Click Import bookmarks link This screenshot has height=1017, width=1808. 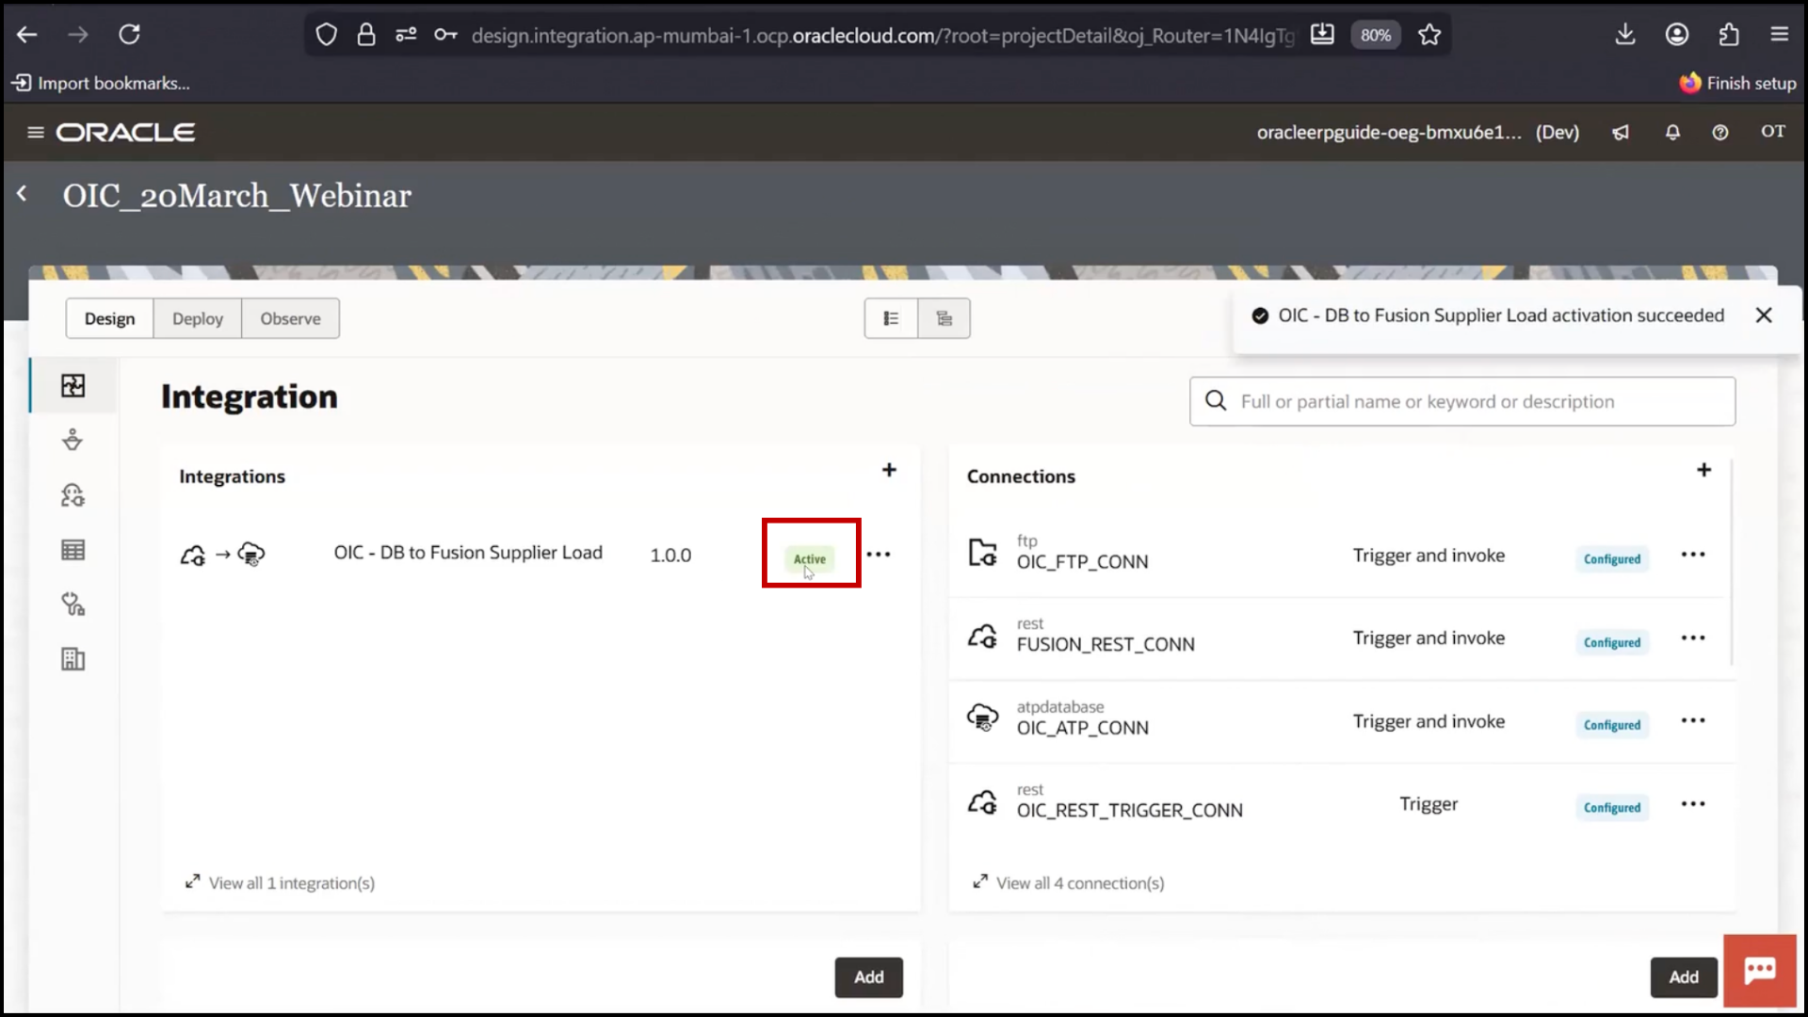click(x=101, y=83)
